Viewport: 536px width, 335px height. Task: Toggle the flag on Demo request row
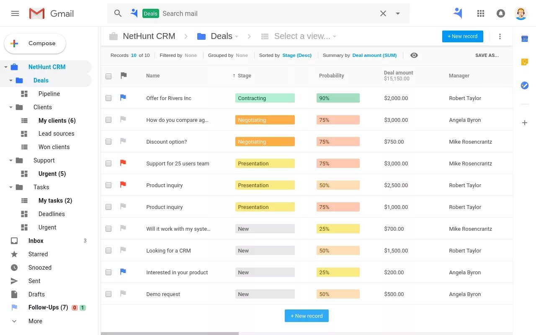coord(123,294)
